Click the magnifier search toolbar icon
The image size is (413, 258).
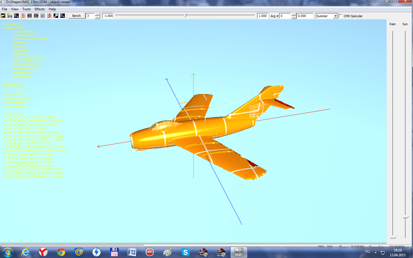click(x=56, y=16)
